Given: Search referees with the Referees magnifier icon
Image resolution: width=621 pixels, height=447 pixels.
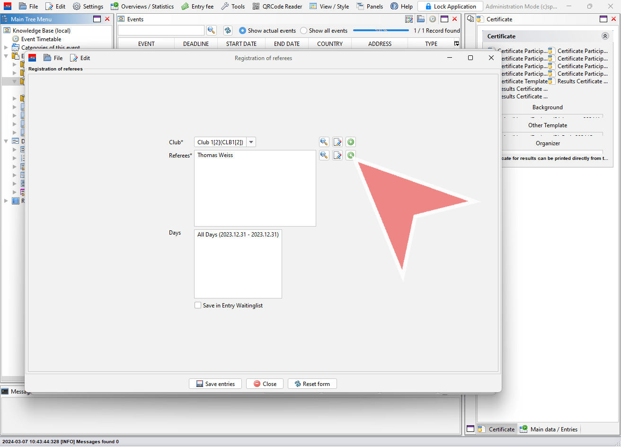Looking at the screenshot, I should click(x=324, y=155).
